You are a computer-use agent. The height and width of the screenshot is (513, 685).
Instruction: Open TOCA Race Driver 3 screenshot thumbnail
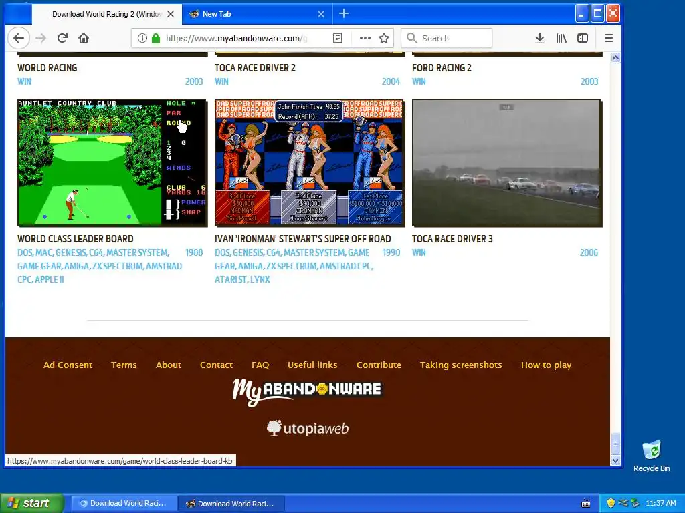click(x=507, y=163)
